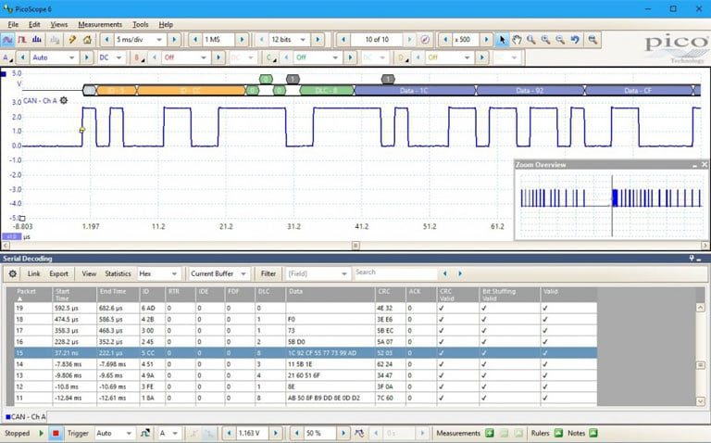
Task: Add measurement with green plus icon
Action: [x=489, y=434]
